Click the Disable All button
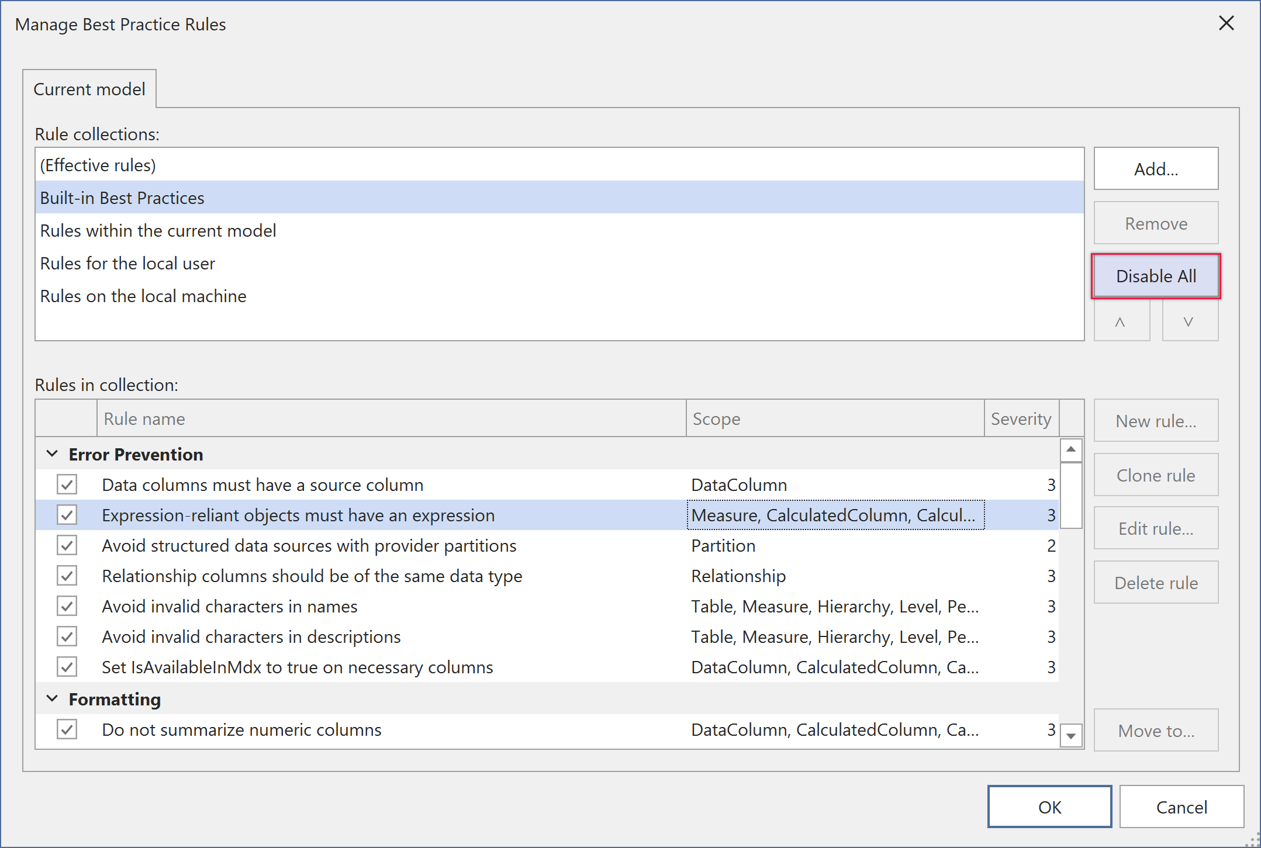The image size is (1261, 848). pyautogui.click(x=1155, y=276)
